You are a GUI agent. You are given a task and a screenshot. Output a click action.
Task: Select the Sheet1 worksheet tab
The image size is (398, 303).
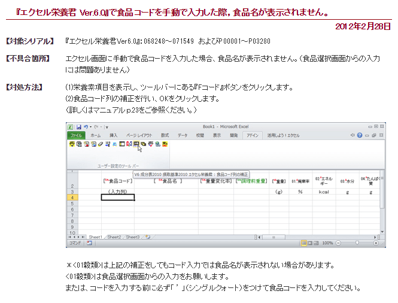click(95, 237)
